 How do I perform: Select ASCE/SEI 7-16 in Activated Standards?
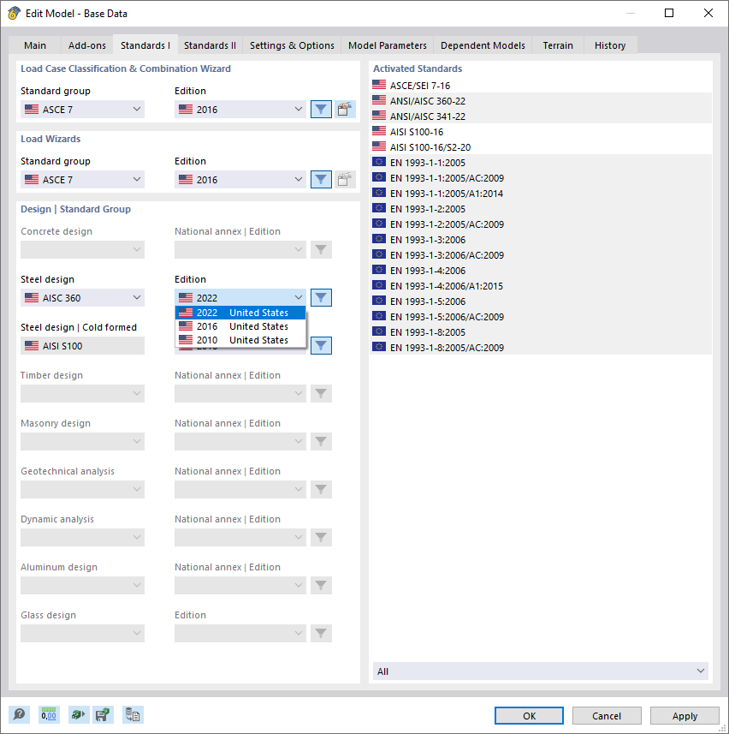click(x=541, y=86)
